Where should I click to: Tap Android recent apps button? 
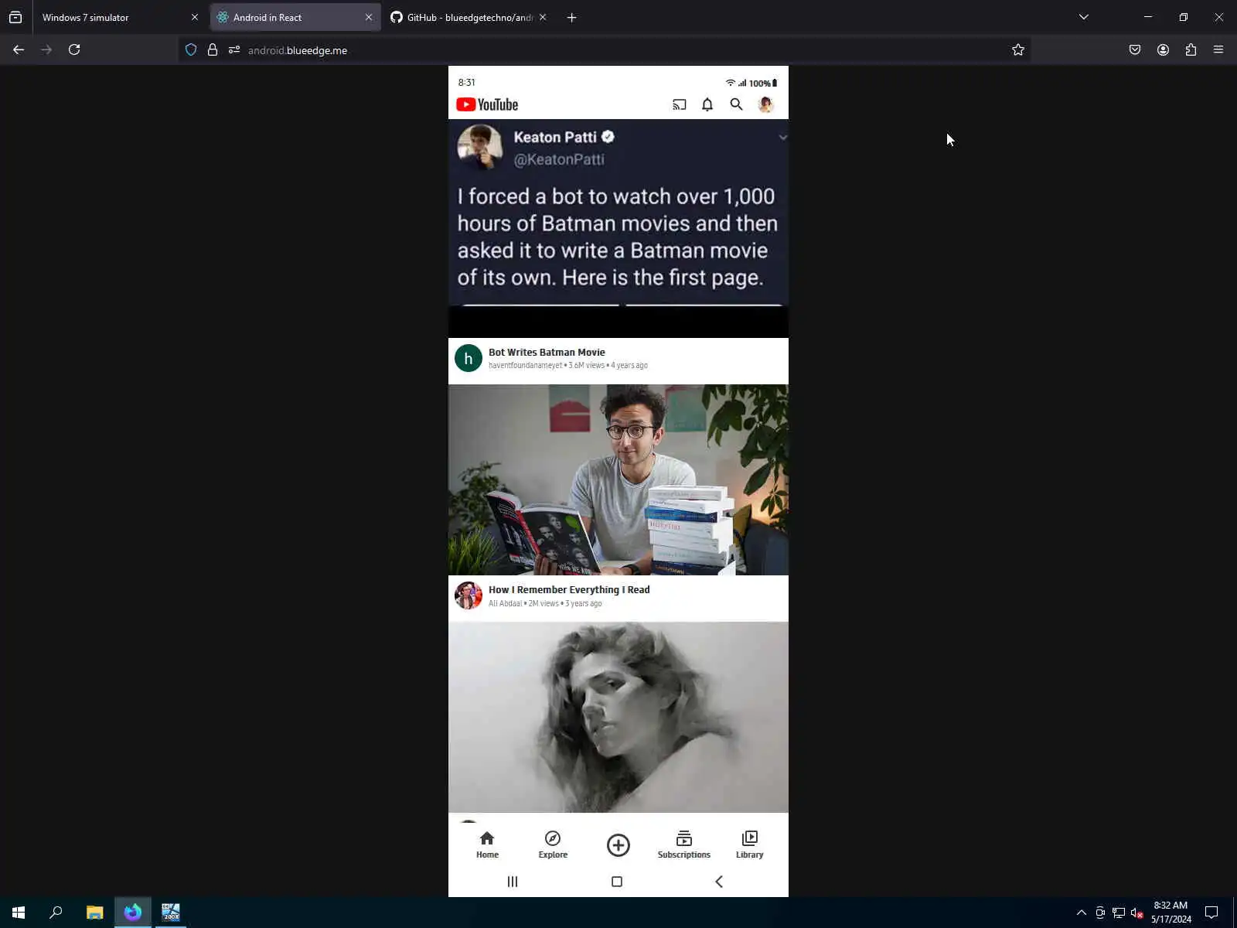pyautogui.click(x=513, y=882)
